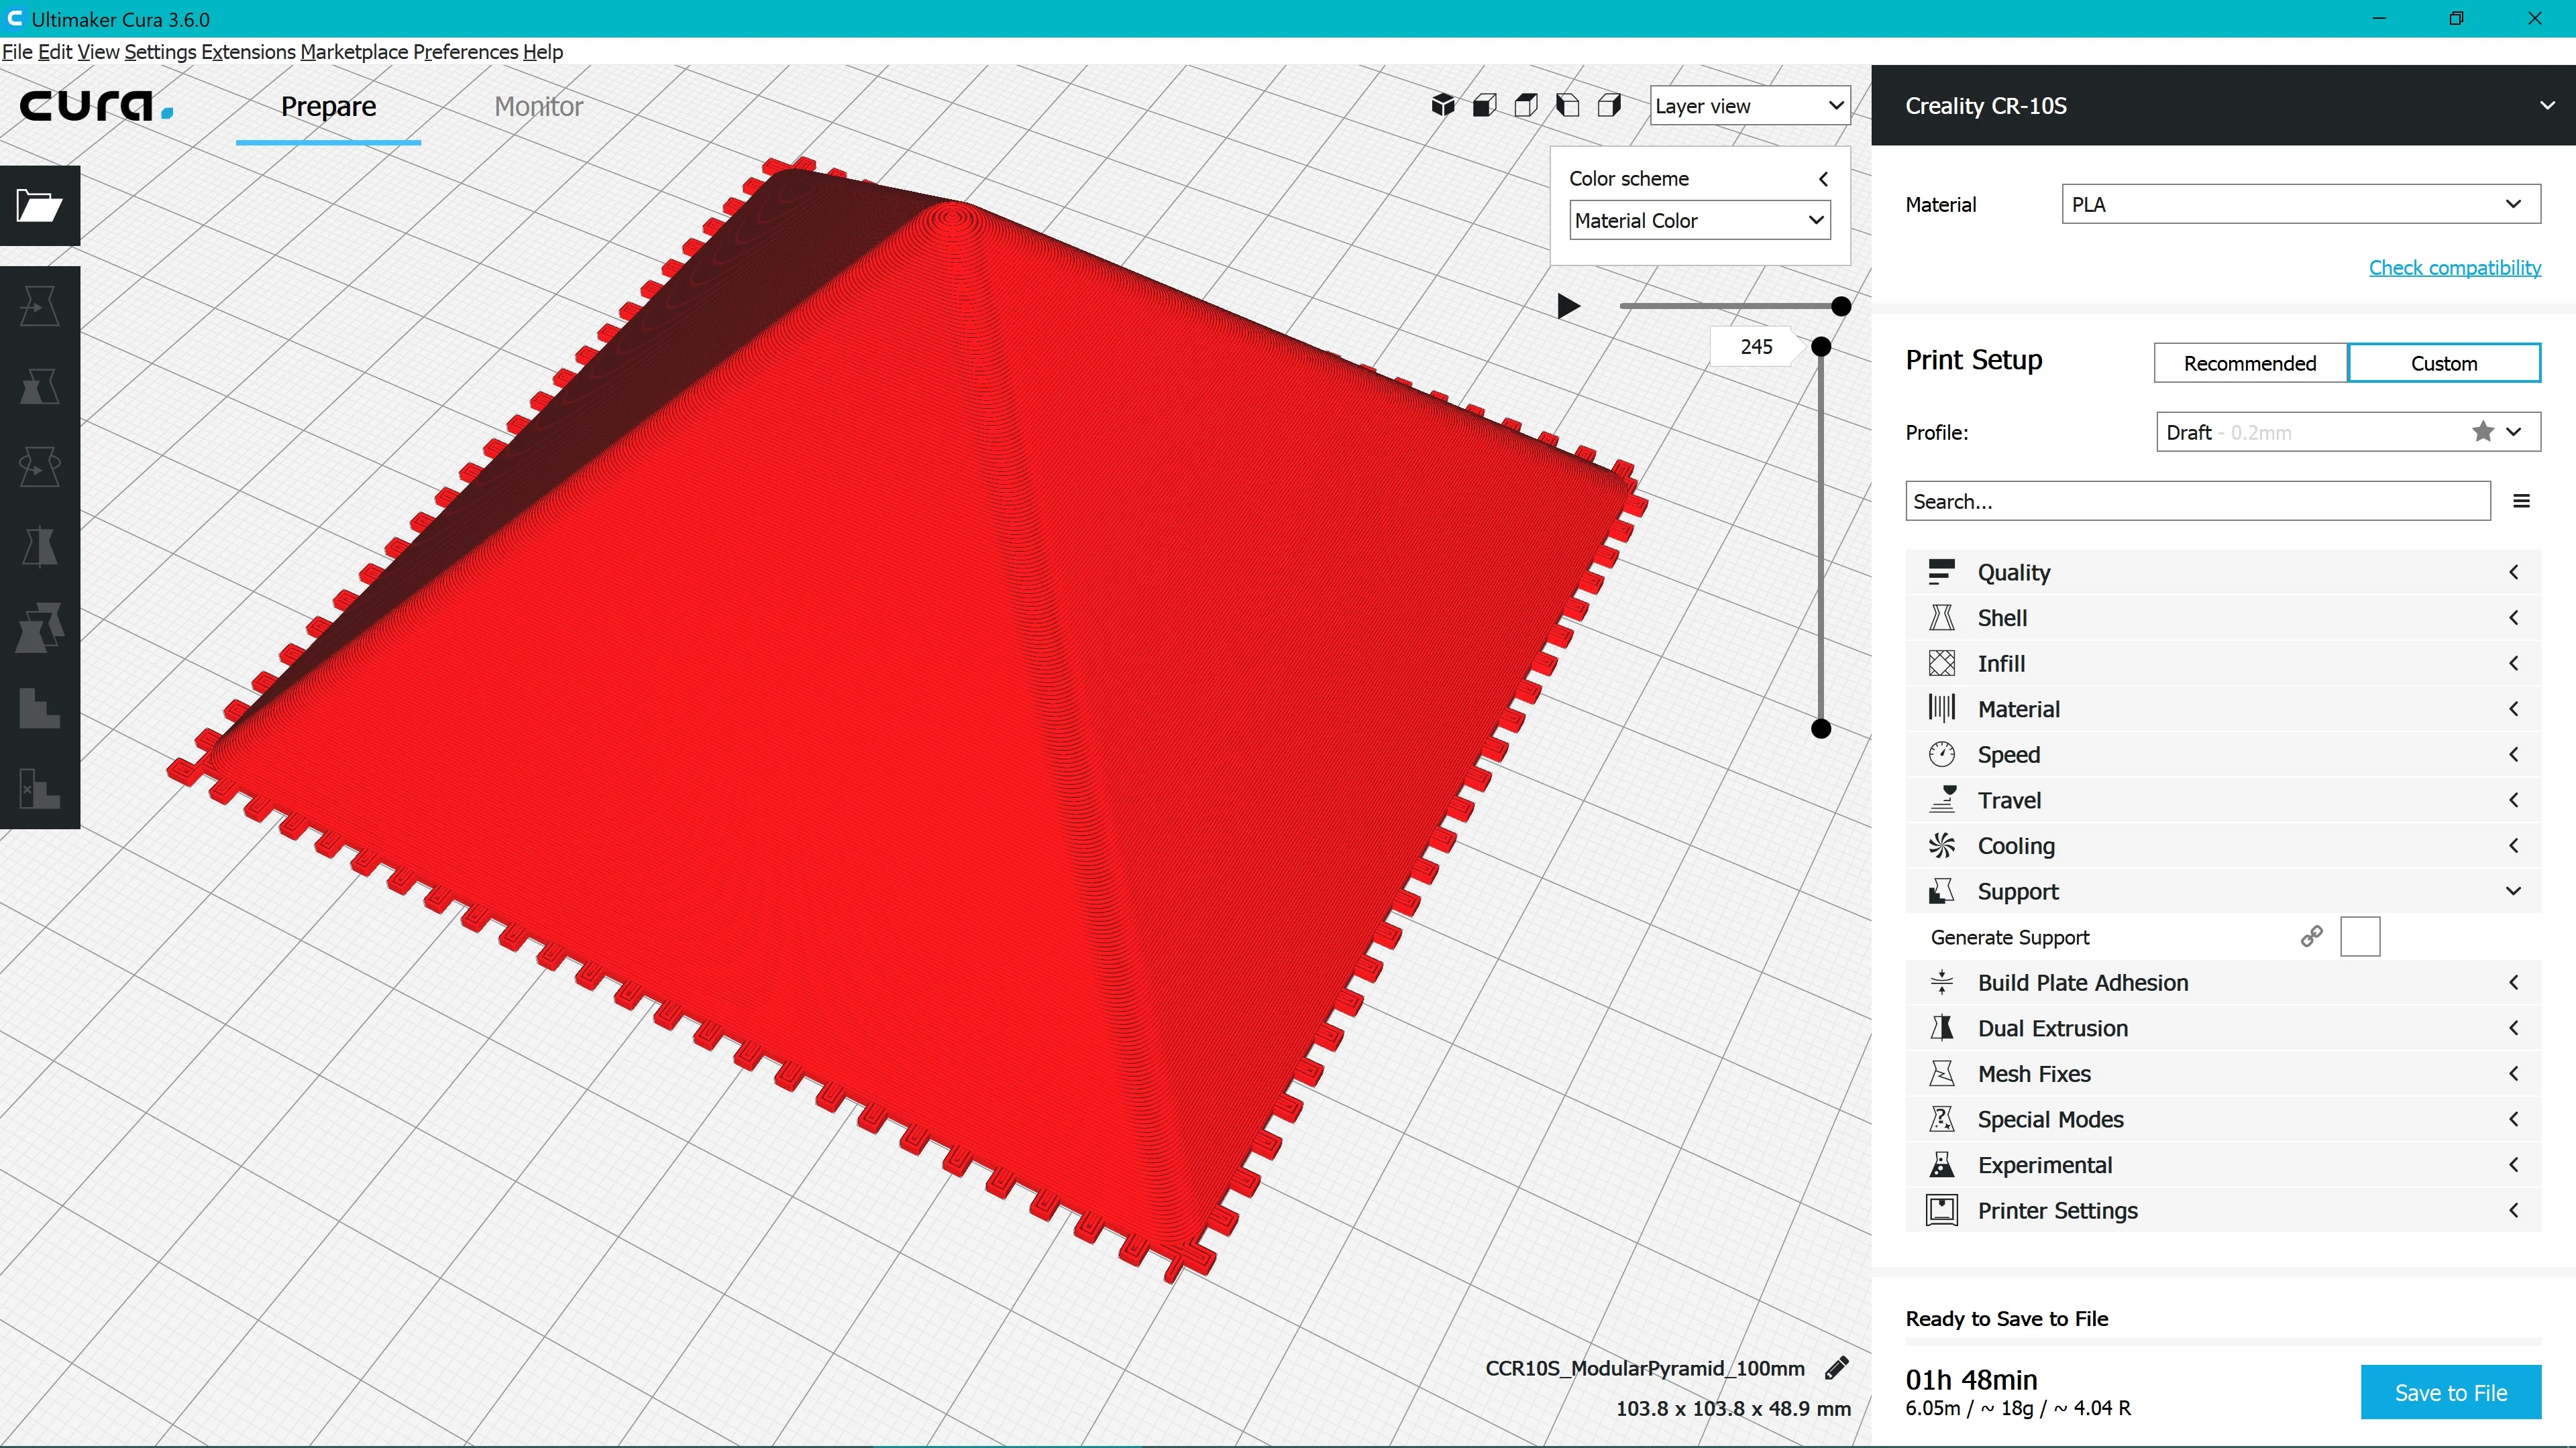Click the link icon beside Generate Support
The image size is (2576, 1448).
pyautogui.click(x=2311, y=937)
